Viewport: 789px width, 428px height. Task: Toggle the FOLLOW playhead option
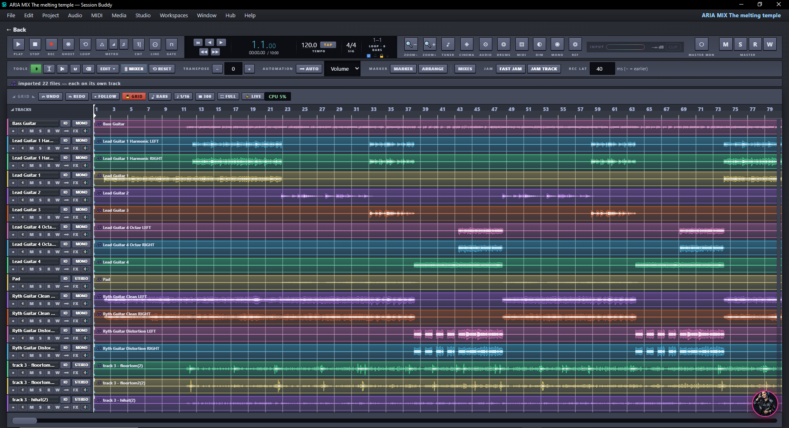click(105, 96)
